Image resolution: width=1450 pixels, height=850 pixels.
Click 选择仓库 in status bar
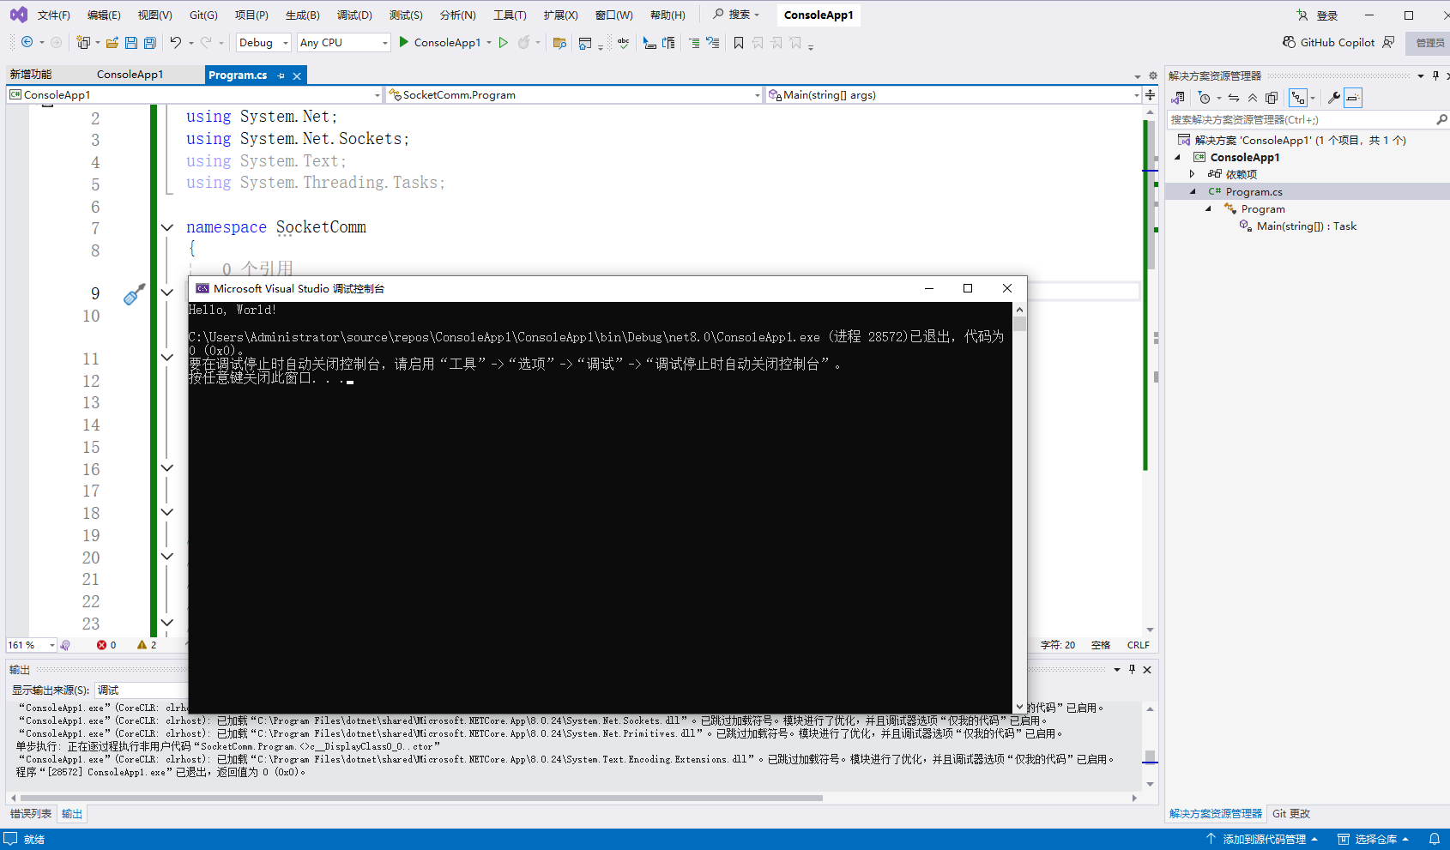[x=1374, y=839]
